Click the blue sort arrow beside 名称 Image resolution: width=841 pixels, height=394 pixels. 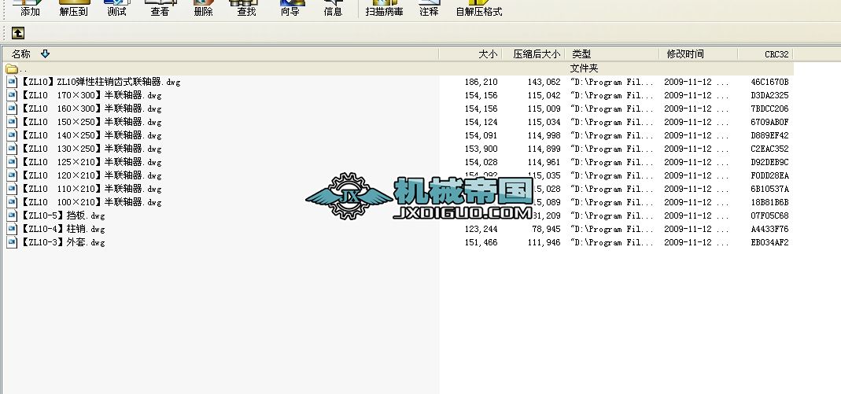[x=45, y=53]
